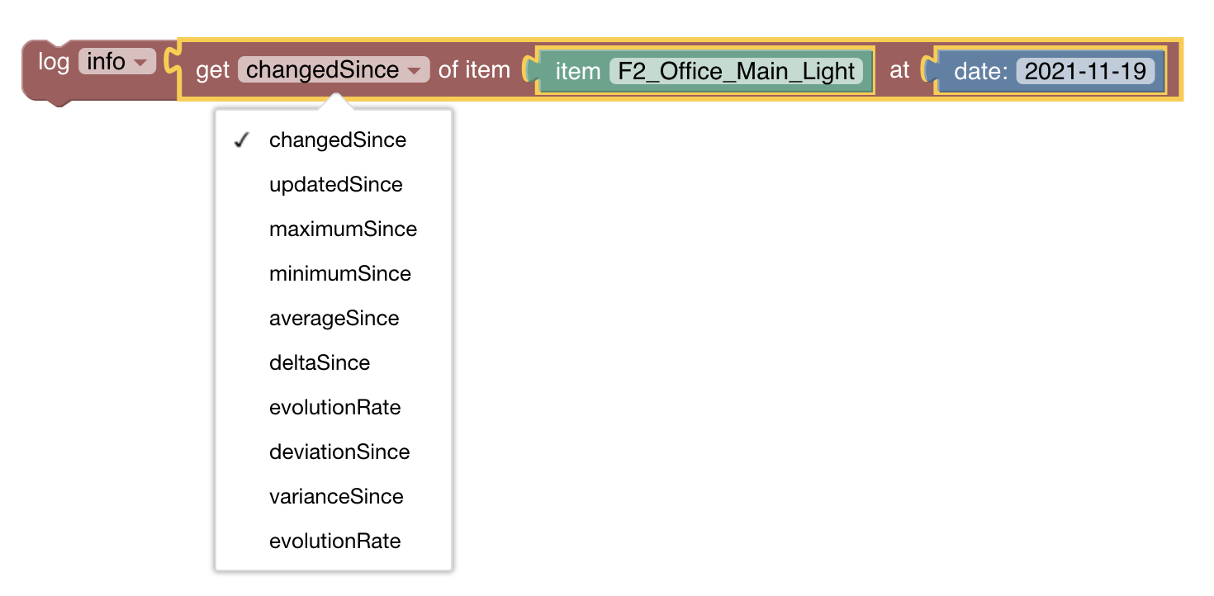Edit the F2_Office_Main_Light item field
This screenshot has height=596, width=1214.
[736, 71]
